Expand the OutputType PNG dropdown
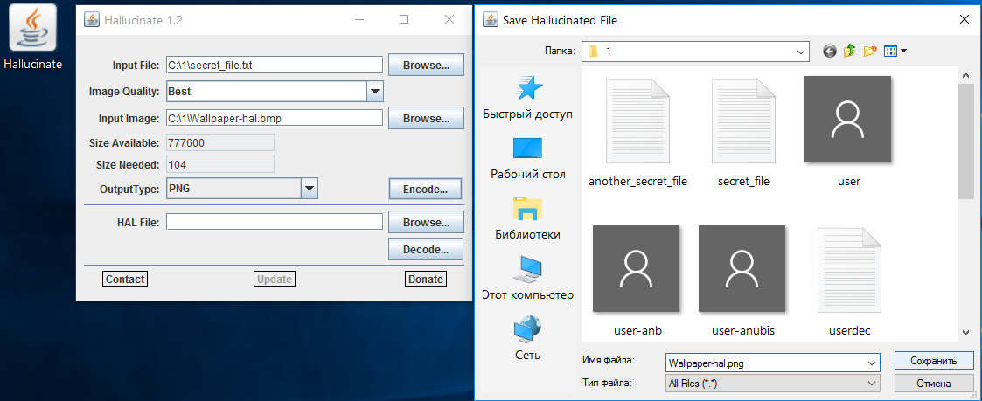The width and height of the screenshot is (982, 401). 309,189
